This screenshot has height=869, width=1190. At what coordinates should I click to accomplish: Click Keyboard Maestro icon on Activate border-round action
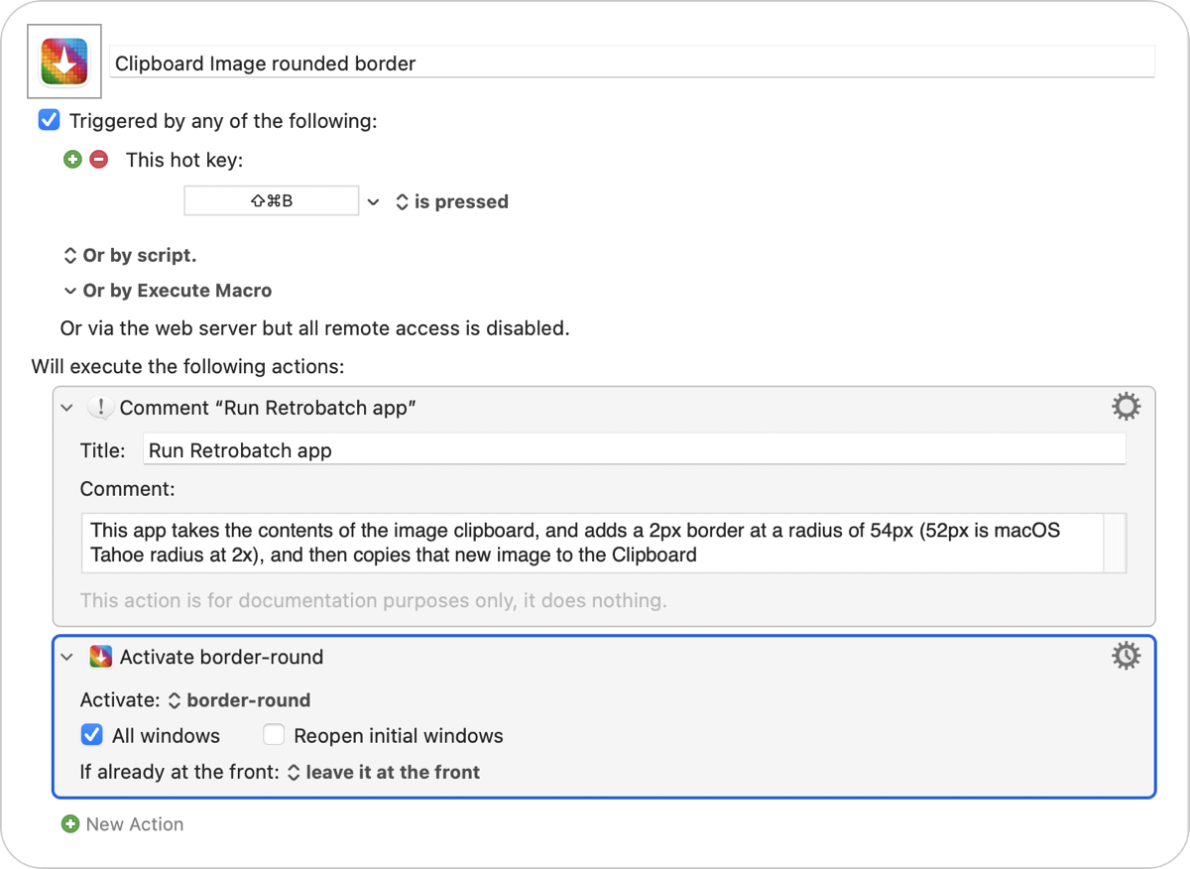click(100, 656)
